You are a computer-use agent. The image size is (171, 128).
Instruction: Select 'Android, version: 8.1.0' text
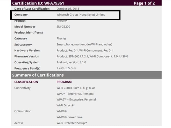click(71, 62)
